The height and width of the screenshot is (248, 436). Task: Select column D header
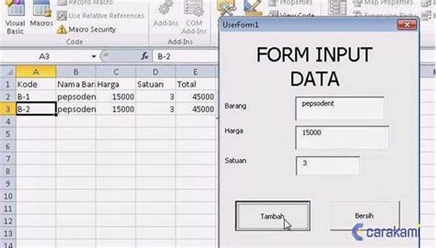coord(155,72)
